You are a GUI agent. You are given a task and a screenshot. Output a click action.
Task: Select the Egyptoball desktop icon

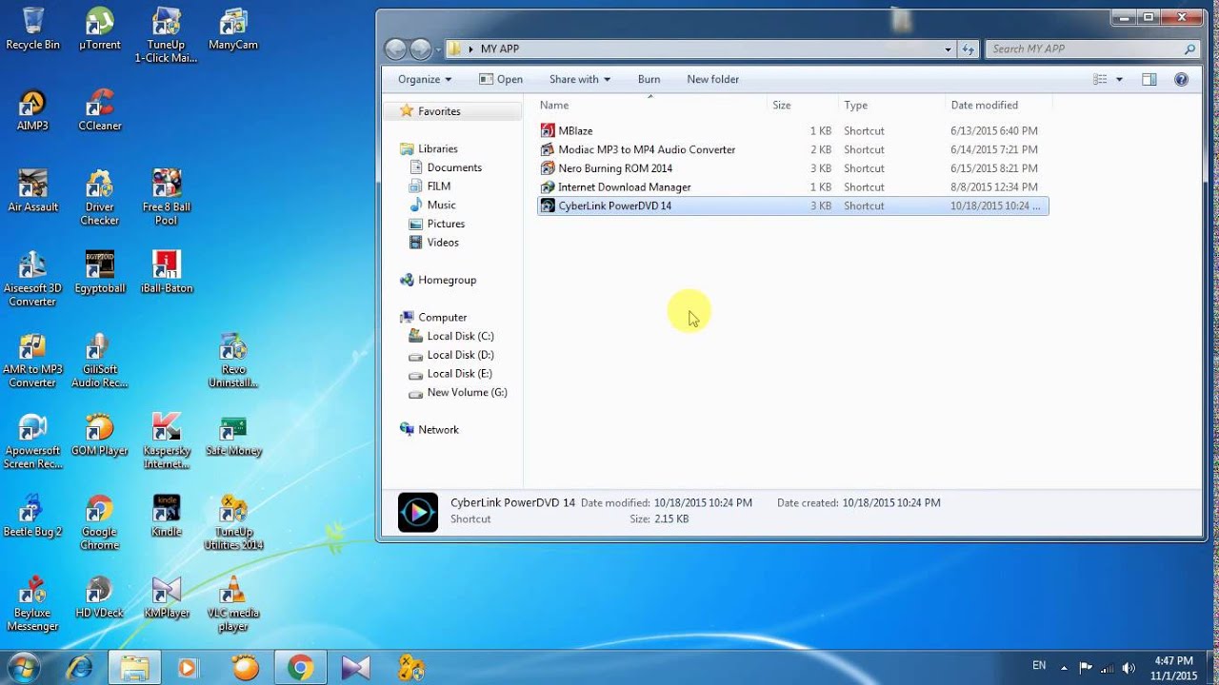pyautogui.click(x=99, y=272)
